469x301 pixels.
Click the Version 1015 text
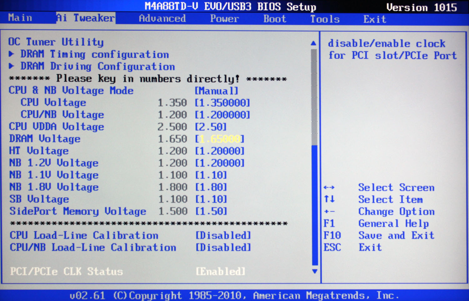[x=422, y=7]
